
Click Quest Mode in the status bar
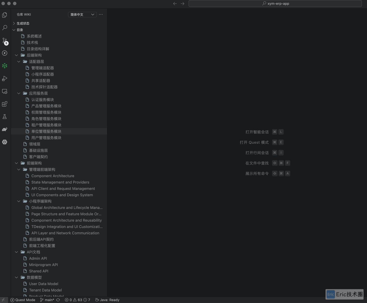(23, 300)
